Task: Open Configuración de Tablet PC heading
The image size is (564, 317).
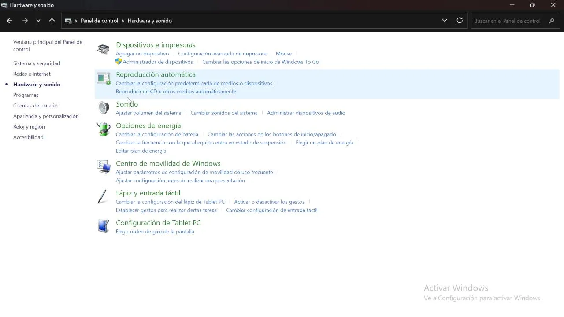Action: (x=158, y=223)
